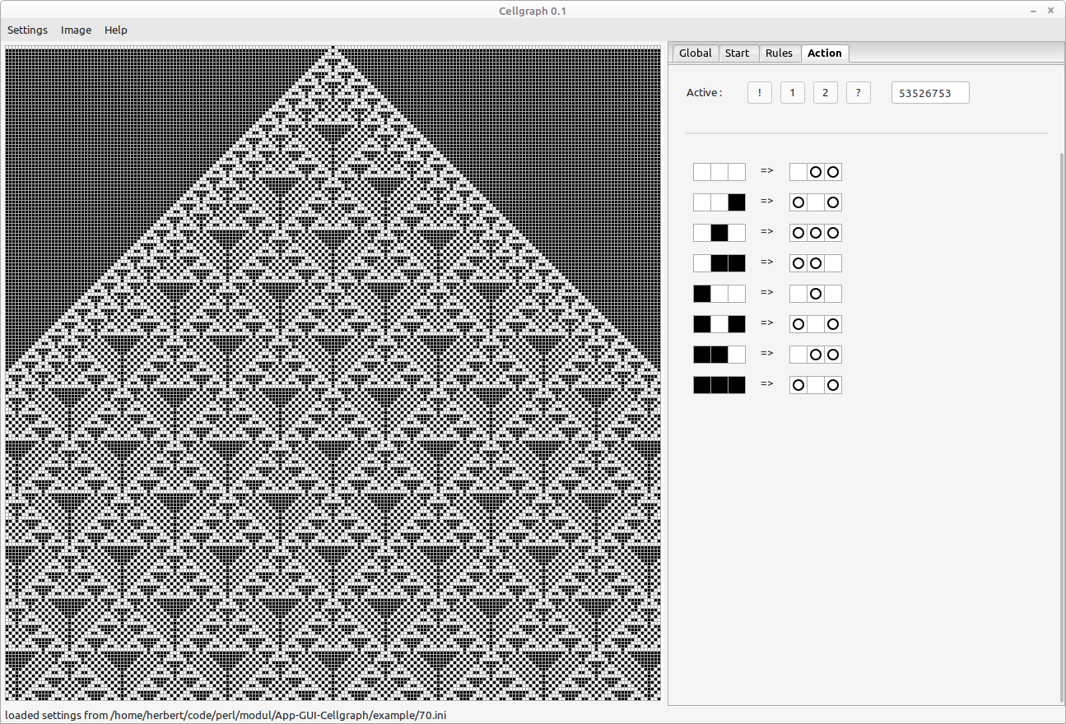The height and width of the screenshot is (724, 1066).
Task: Open the Image menu
Action: (x=77, y=30)
